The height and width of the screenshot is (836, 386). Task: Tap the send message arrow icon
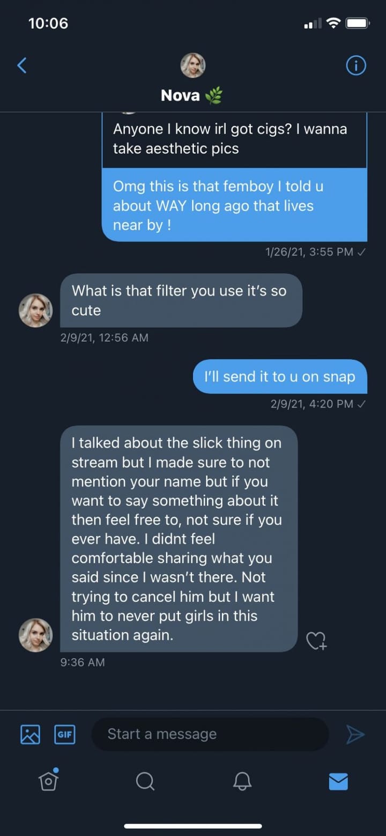pyautogui.click(x=355, y=734)
